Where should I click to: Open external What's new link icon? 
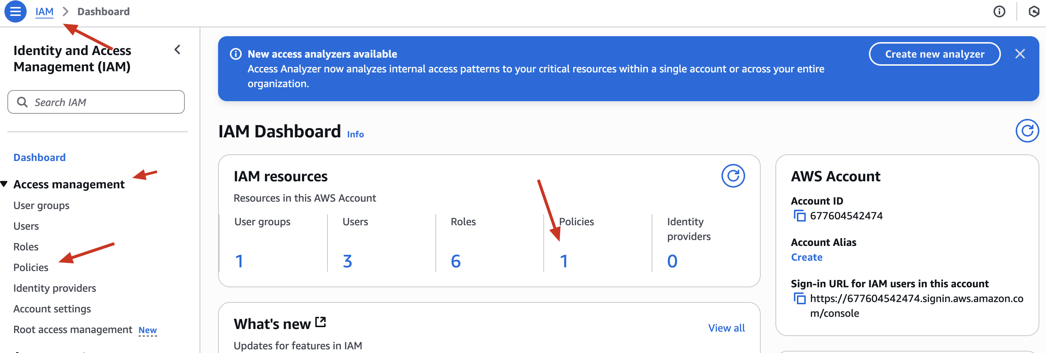320,323
